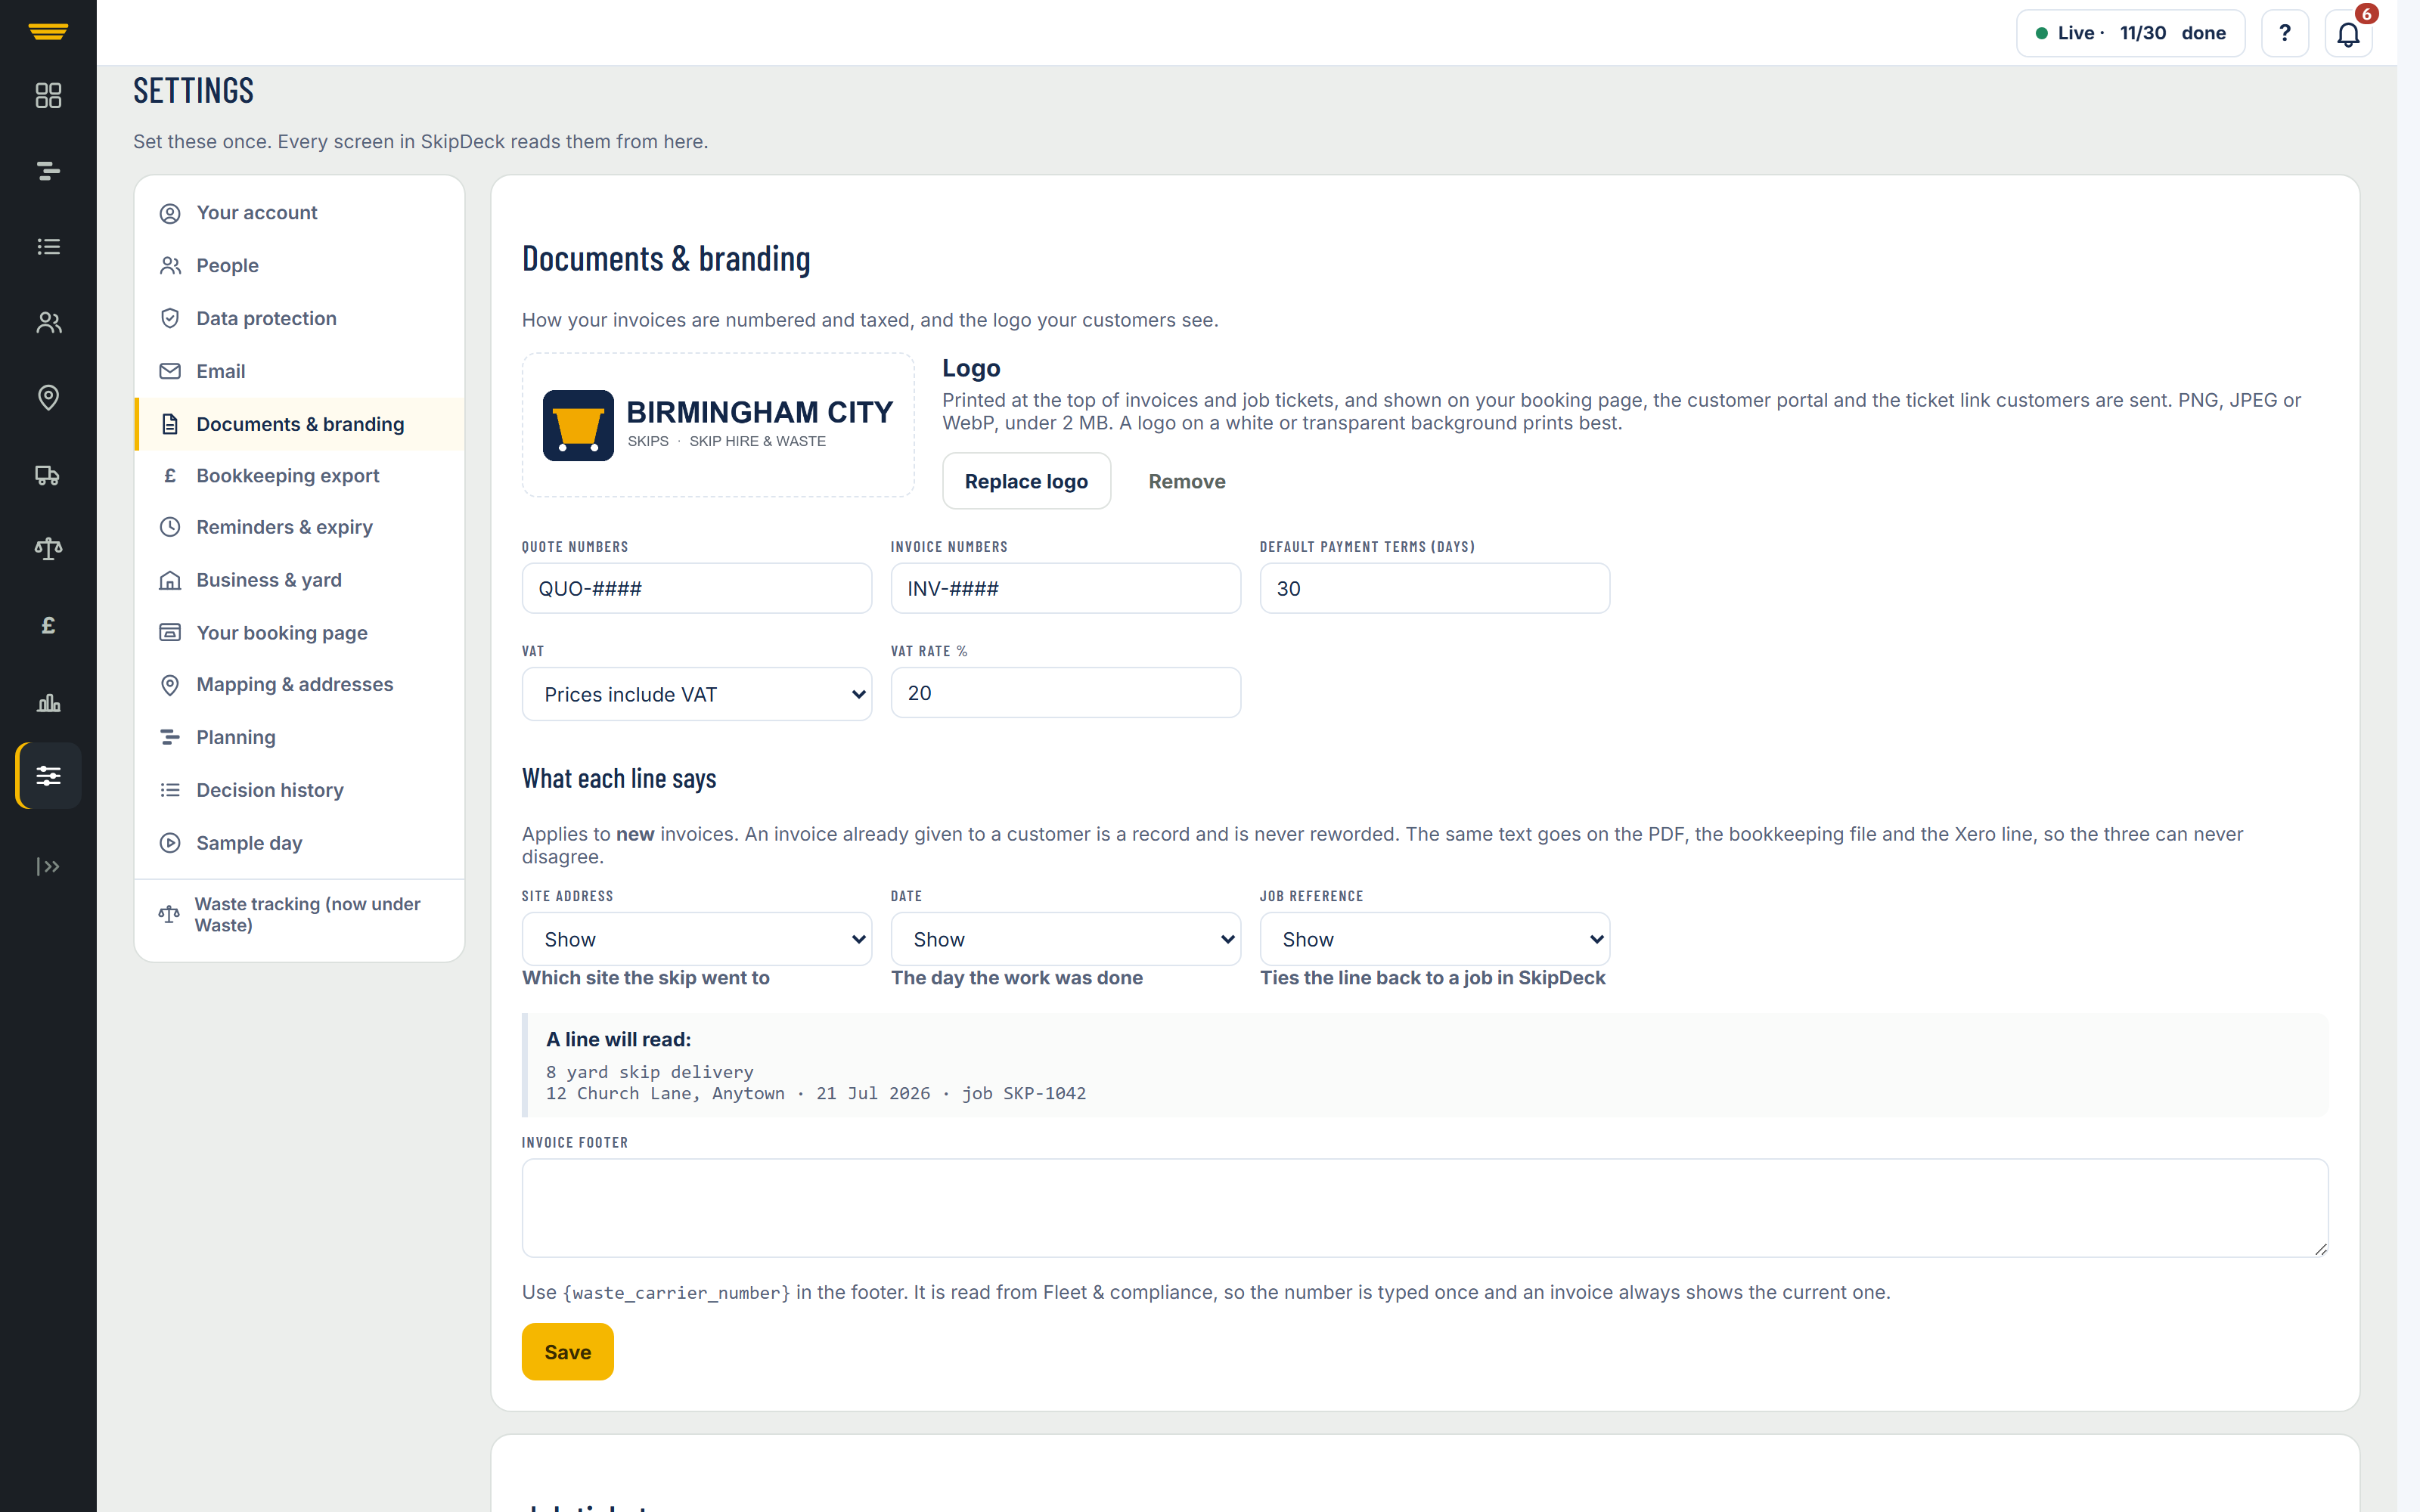Open the map pin icon in sidebar
The image size is (2420, 1512).
click(48, 398)
